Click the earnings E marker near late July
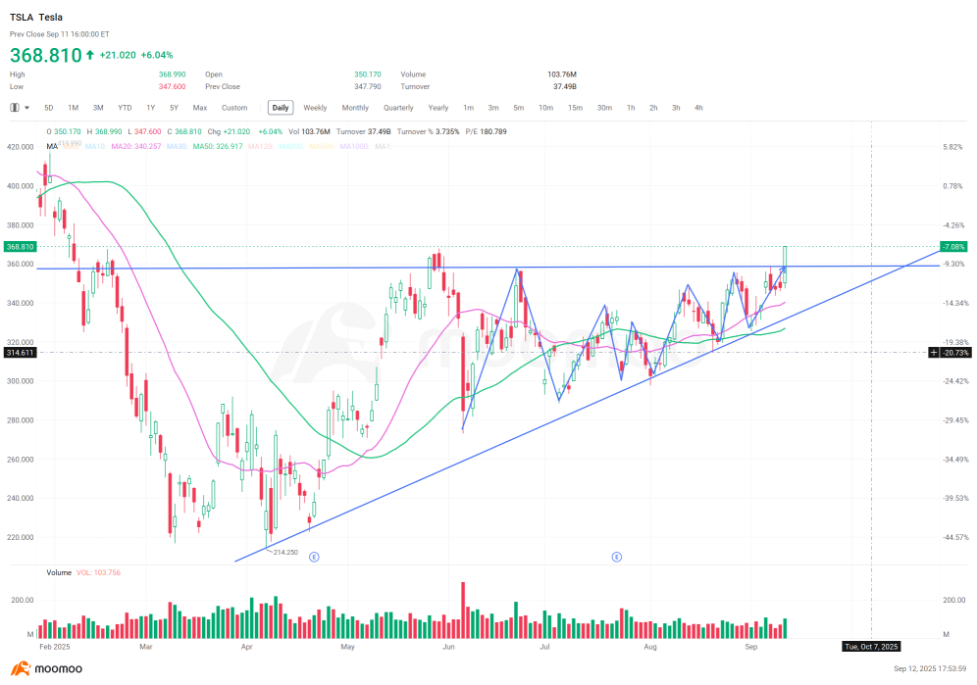The width and height of the screenshot is (977, 685). coord(617,556)
